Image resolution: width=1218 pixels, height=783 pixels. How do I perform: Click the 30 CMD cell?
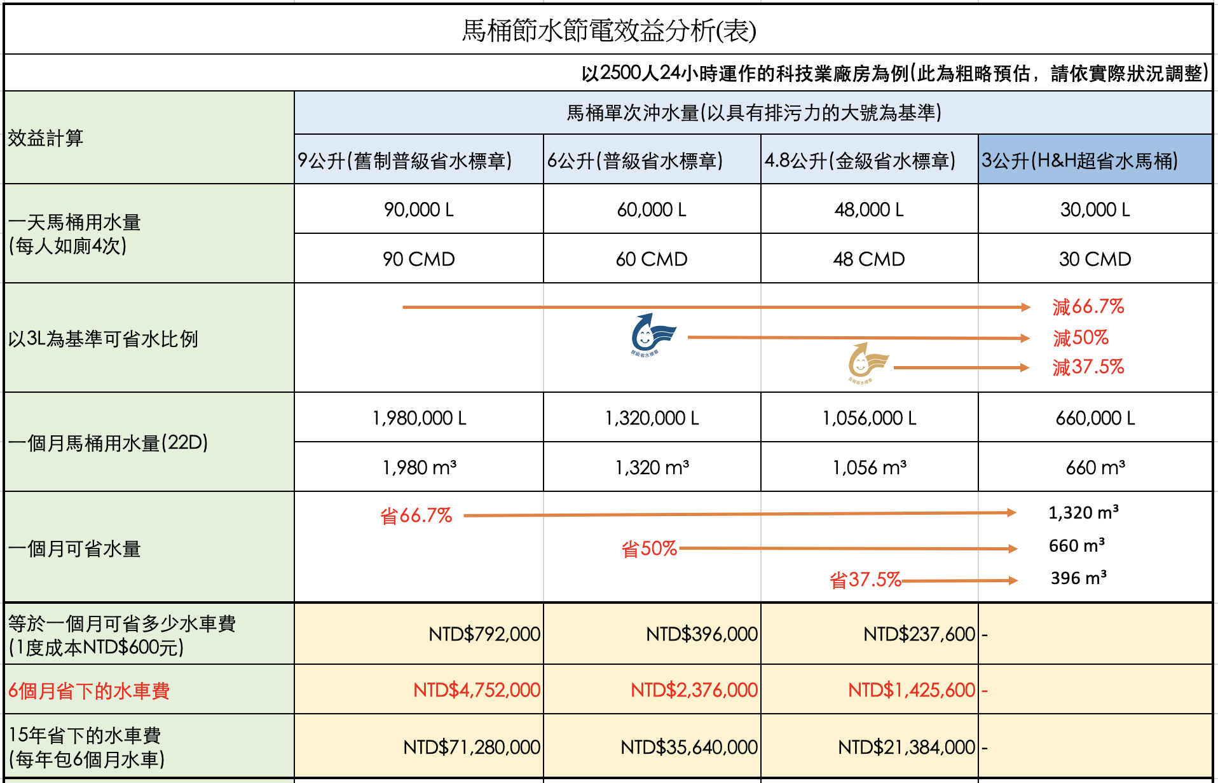coord(1095,259)
